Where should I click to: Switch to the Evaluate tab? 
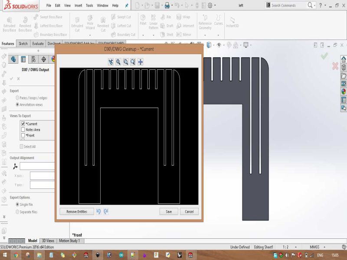click(x=38, y=44)
